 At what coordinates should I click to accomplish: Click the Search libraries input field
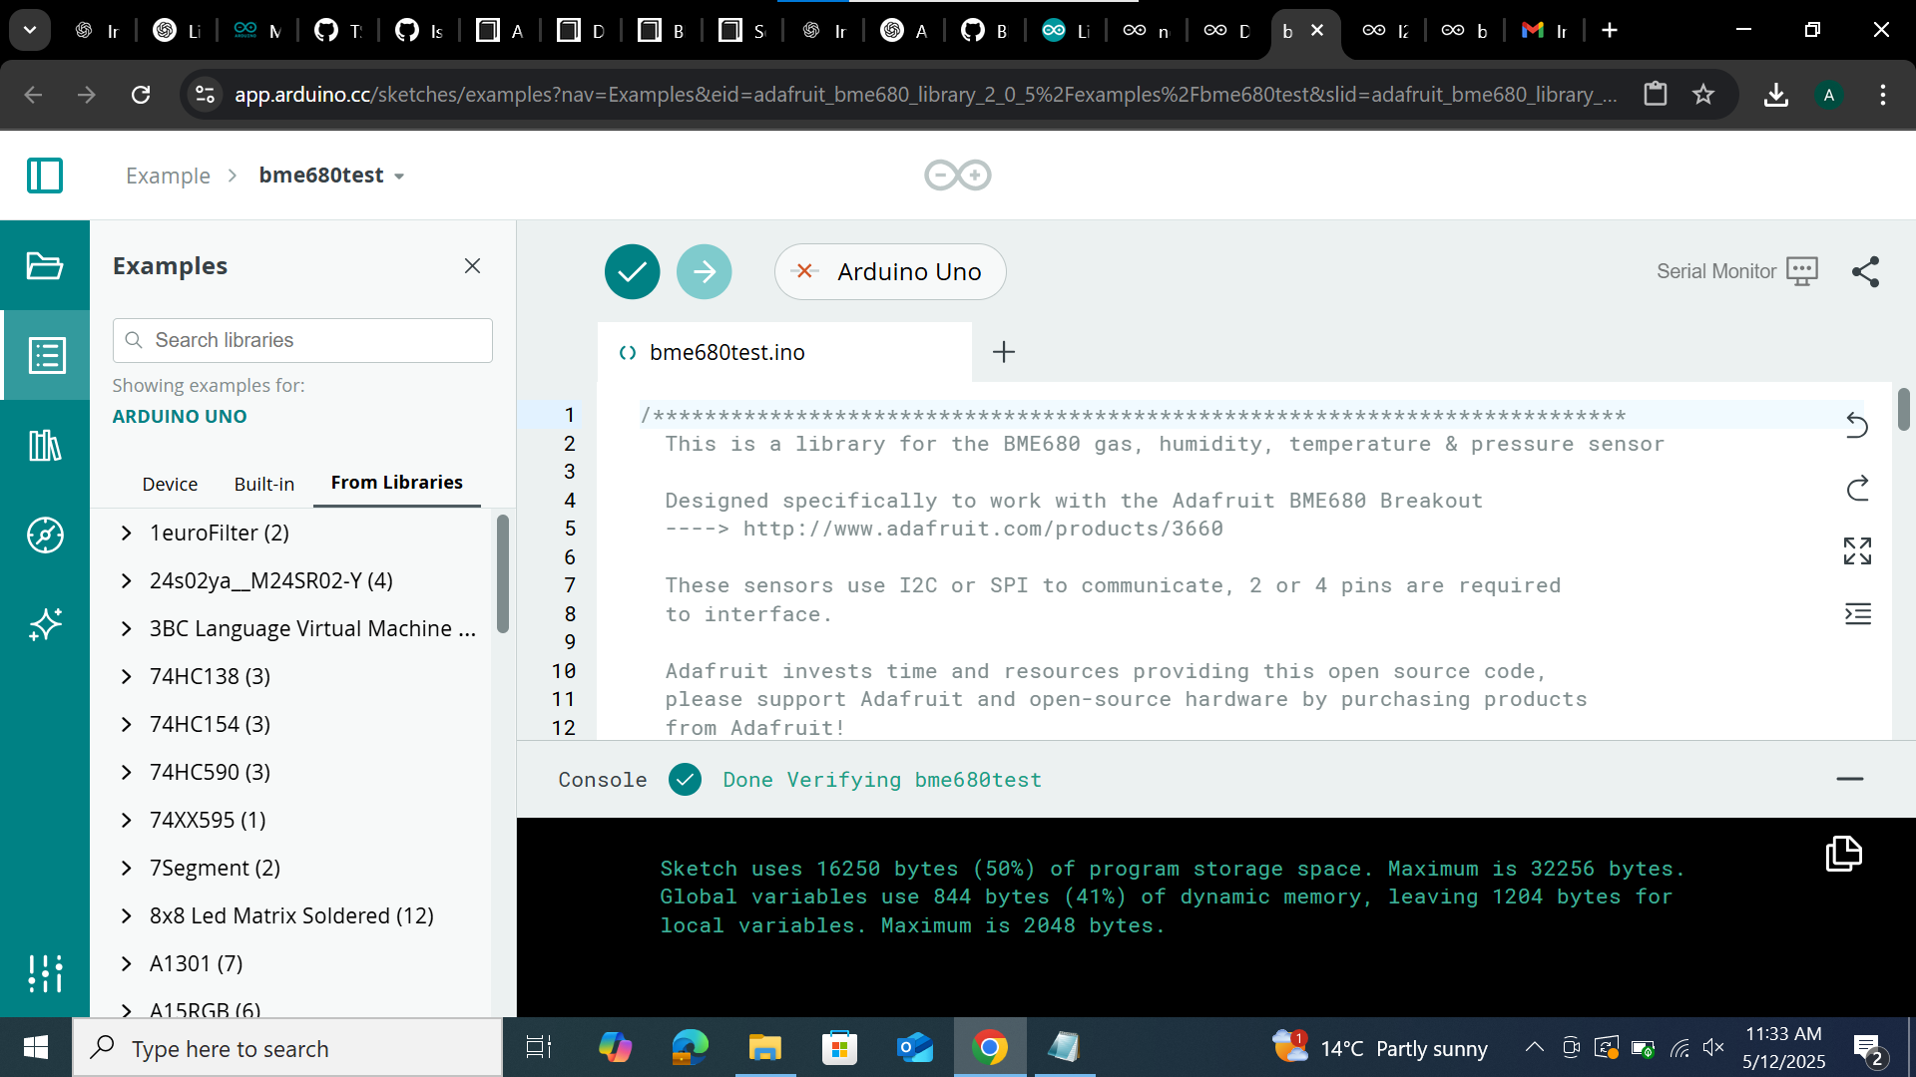pos(301,340)
